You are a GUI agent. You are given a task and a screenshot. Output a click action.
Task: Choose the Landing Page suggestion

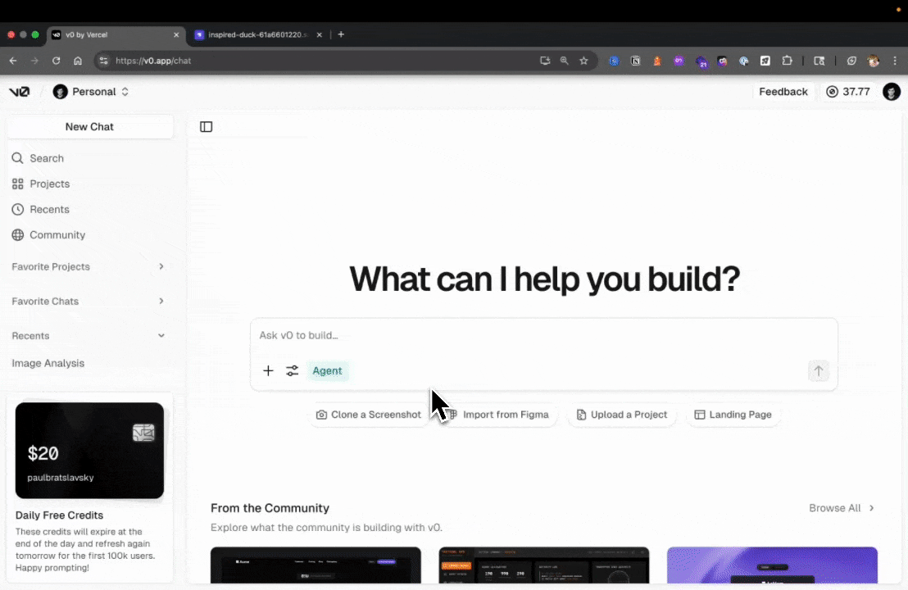pos(733,415)
